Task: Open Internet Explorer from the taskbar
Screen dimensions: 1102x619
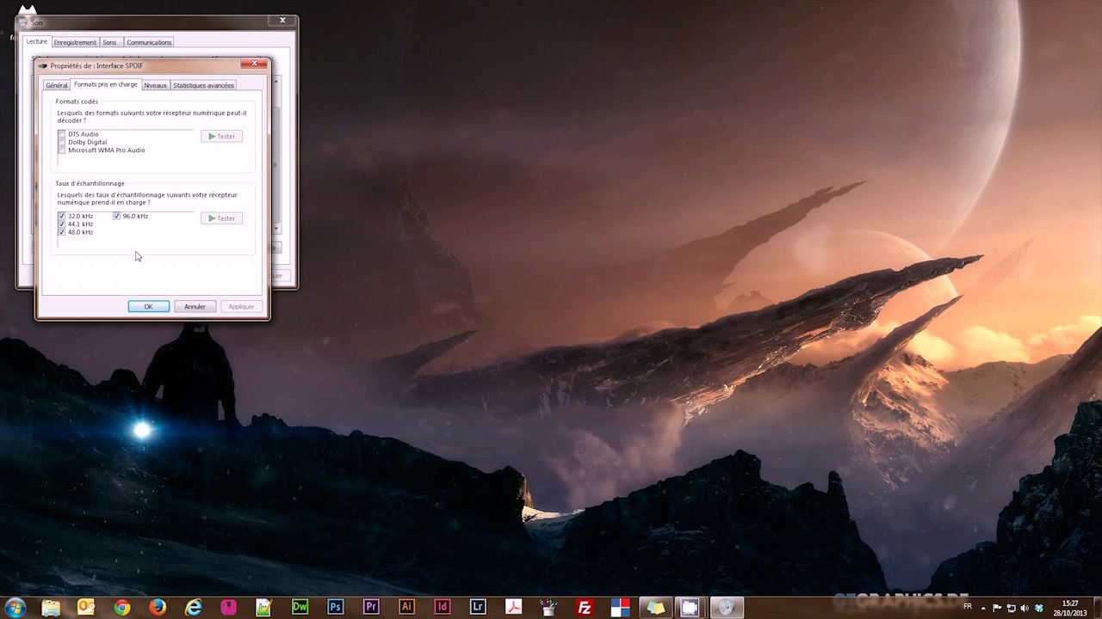Action: (x=194, y=607)
